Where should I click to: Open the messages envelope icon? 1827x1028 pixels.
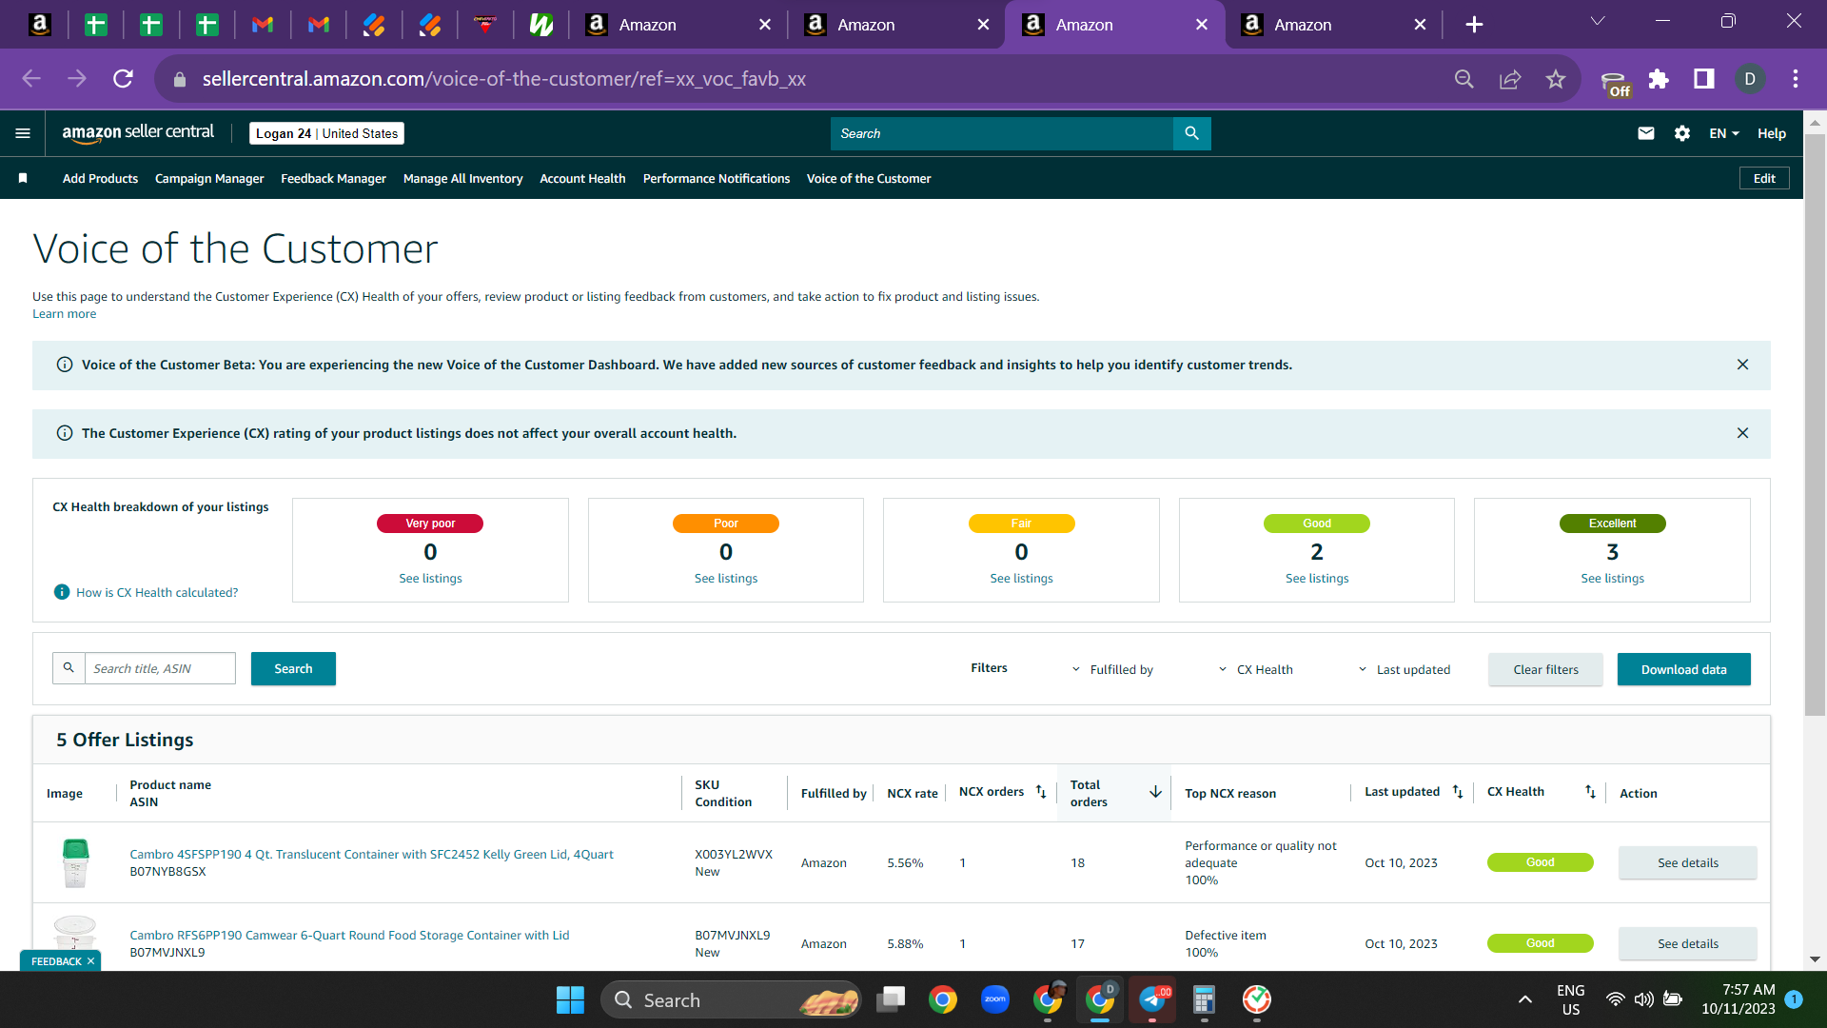click(1645, 133)
